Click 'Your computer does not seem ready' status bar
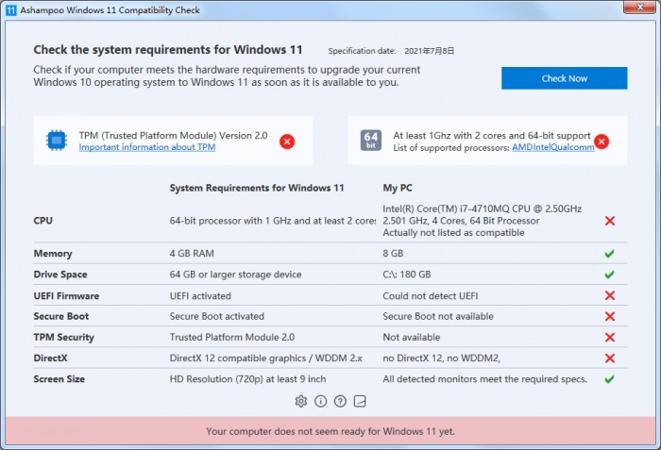The image size is (661, 450). [x=330, y=431]
